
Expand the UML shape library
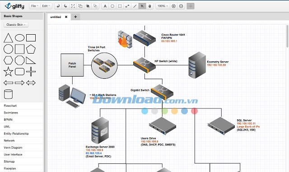22,127
